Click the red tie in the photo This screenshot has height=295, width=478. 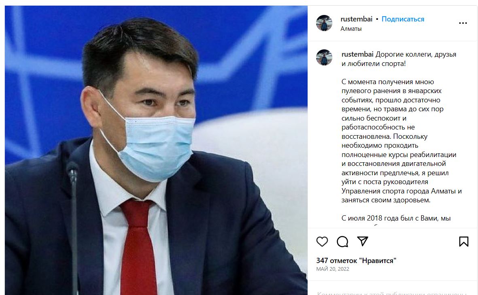(138, 247)
